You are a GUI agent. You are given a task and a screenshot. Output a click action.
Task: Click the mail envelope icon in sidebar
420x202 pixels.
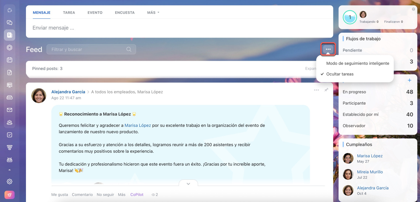coord(10,110)
